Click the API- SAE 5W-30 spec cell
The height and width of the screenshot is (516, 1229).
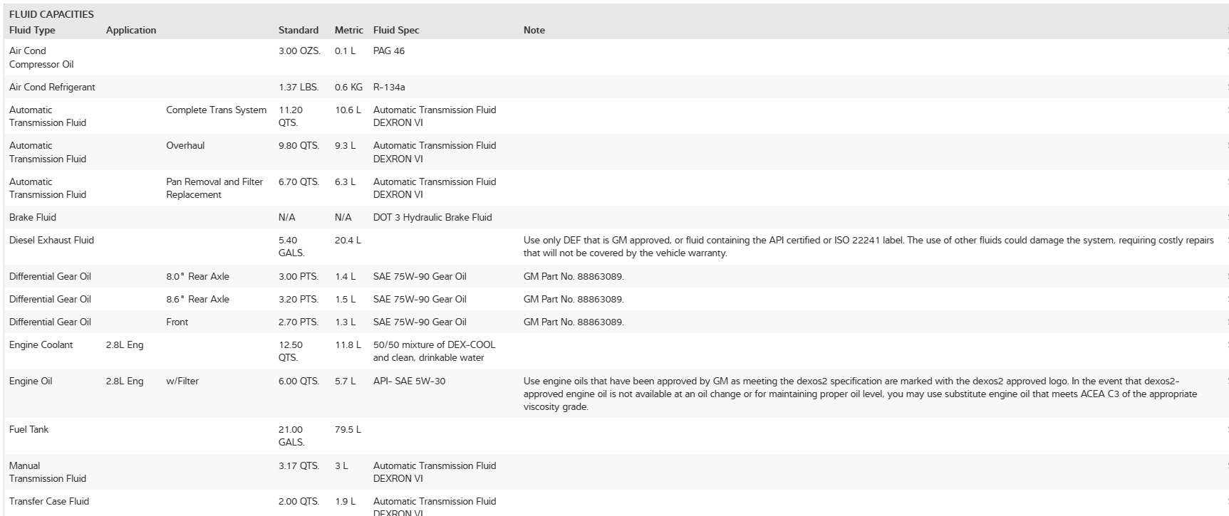409,381
